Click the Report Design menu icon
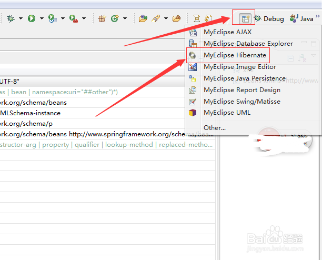The width and height of the screenshot is (322, 260). coord(193,90)
